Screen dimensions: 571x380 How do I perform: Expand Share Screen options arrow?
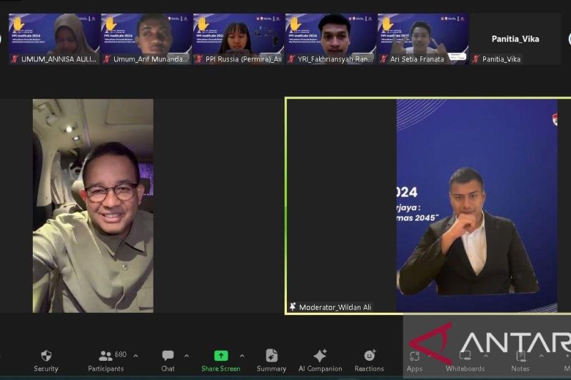click(242, 356)
